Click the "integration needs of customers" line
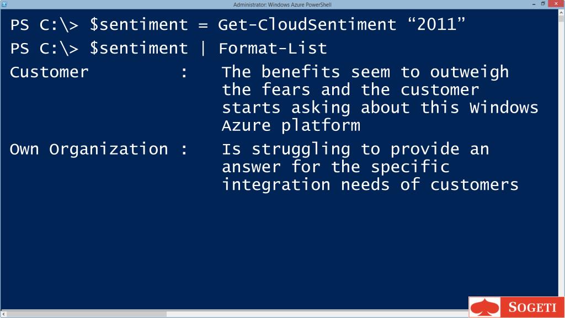Viewport: 565px width, 318px height. coord(370,185)
